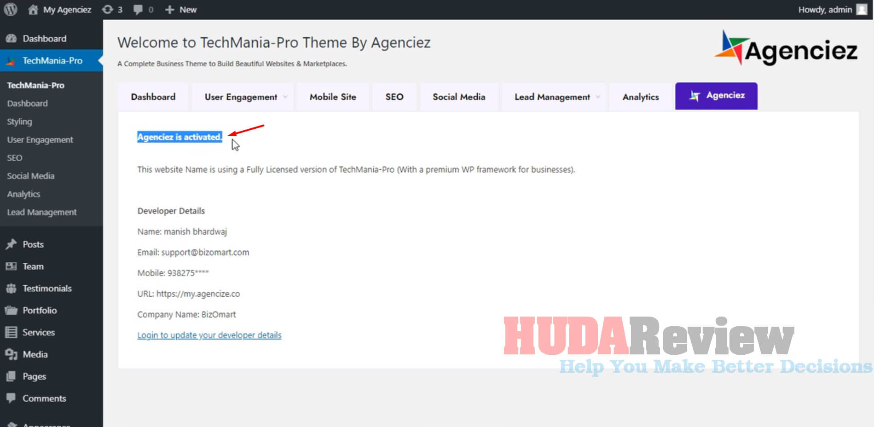Open Analytics submenu item in sidebar
This screenshot has height=427, width=874.
point(23,194)
